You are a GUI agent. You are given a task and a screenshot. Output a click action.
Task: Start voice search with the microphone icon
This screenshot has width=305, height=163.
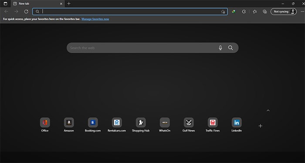[x=220, y=48]
